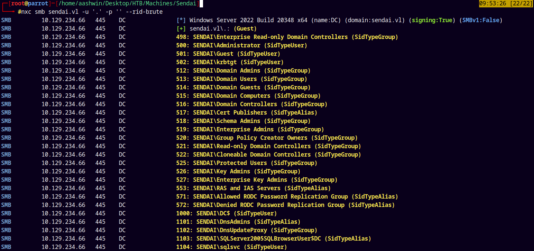The image size is (534, 251).
Task: Click the current directory path in prompt
Action: 127,4
